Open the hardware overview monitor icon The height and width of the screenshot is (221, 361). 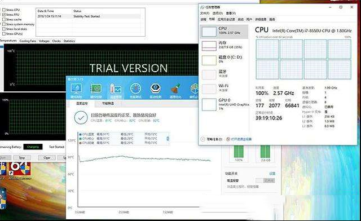tap(76, 89)
